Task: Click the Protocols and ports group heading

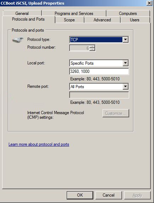Action: 28,30
